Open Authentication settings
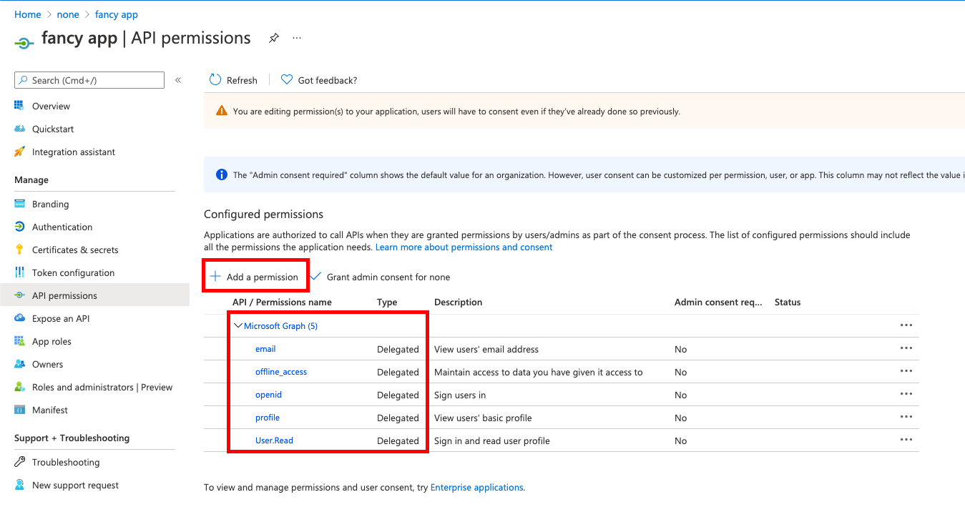Image resolution: width=965 pixels, height=507 pixels. click(x=61, y=227)
